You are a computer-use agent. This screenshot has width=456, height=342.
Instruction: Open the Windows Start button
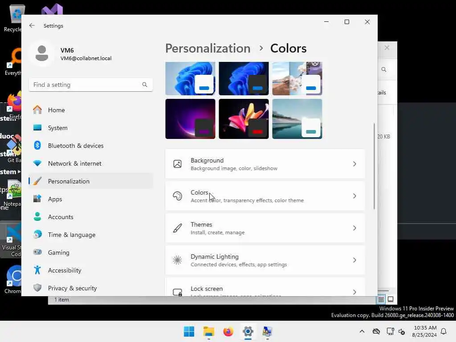click(x=189, y=331)
